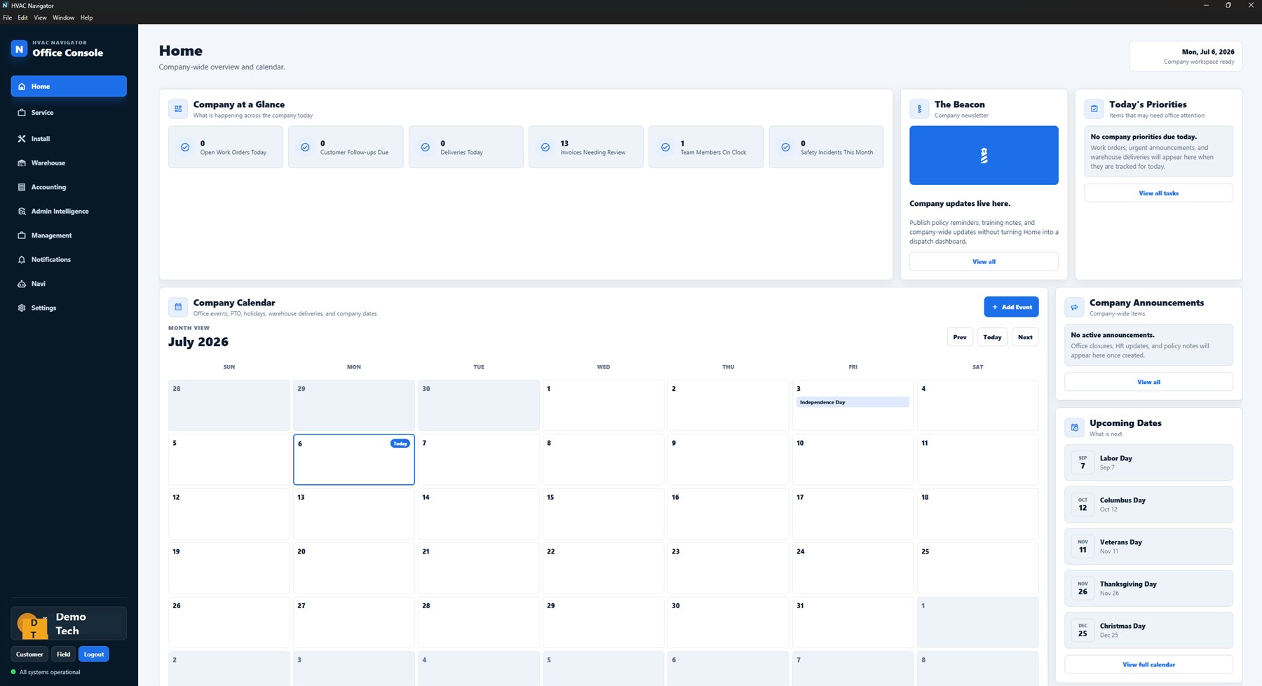This screenshot has height=686, width=1262.
Task: Open View full calendar link
Action: 1148,664
